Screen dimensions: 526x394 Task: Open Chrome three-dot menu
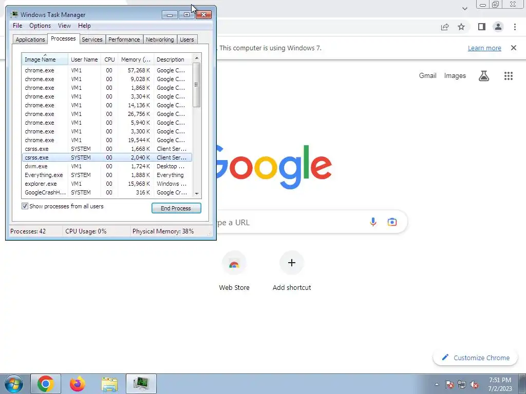point(515,27)
